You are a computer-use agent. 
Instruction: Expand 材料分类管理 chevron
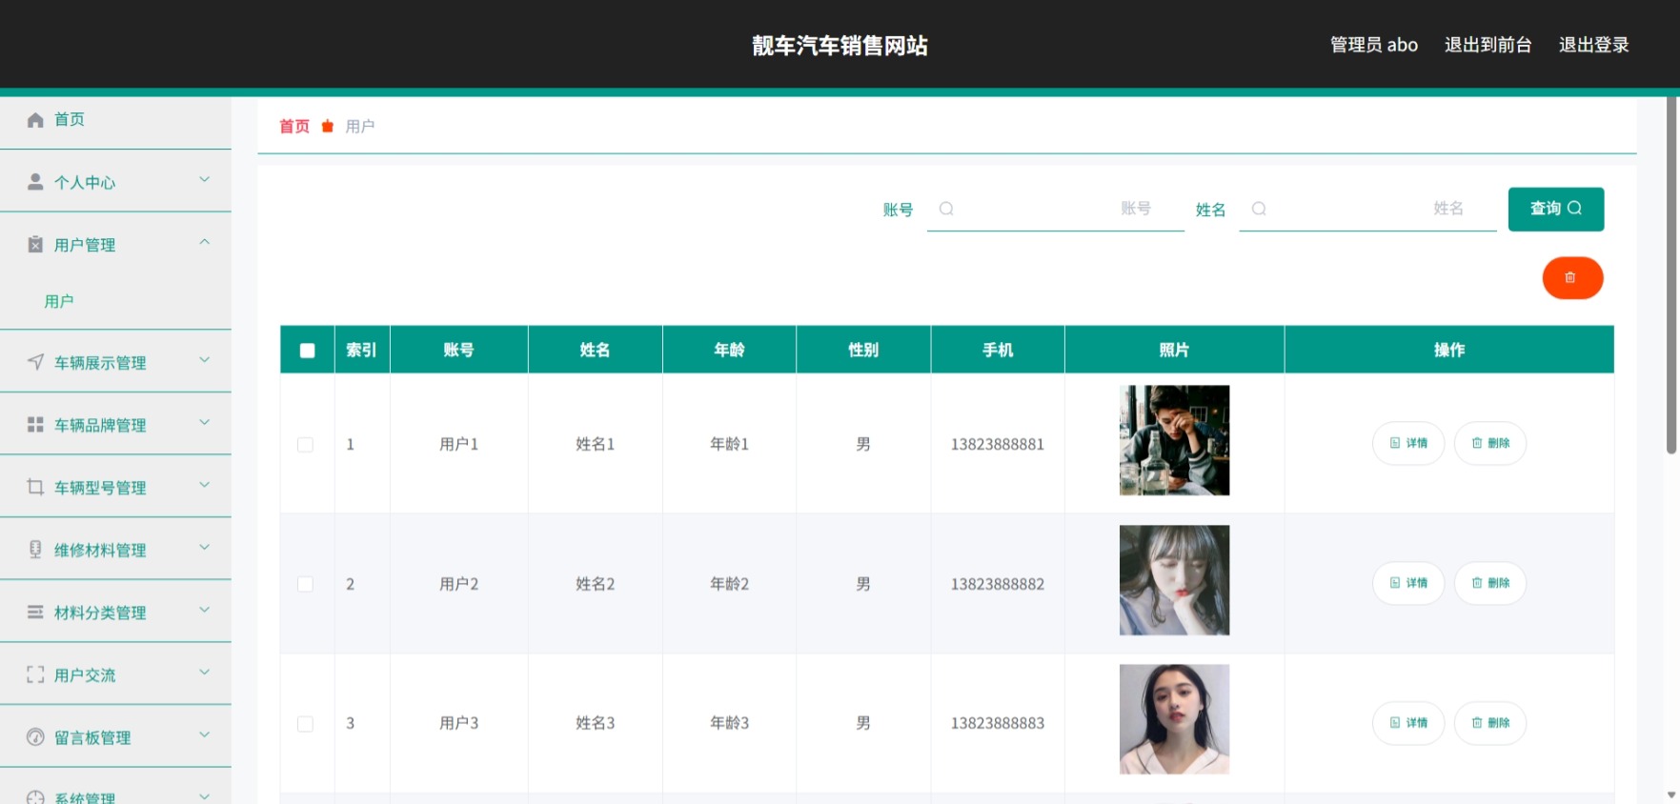(204, 610)
